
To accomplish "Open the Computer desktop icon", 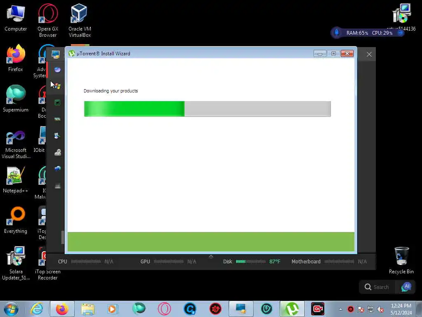I will 16,18.
